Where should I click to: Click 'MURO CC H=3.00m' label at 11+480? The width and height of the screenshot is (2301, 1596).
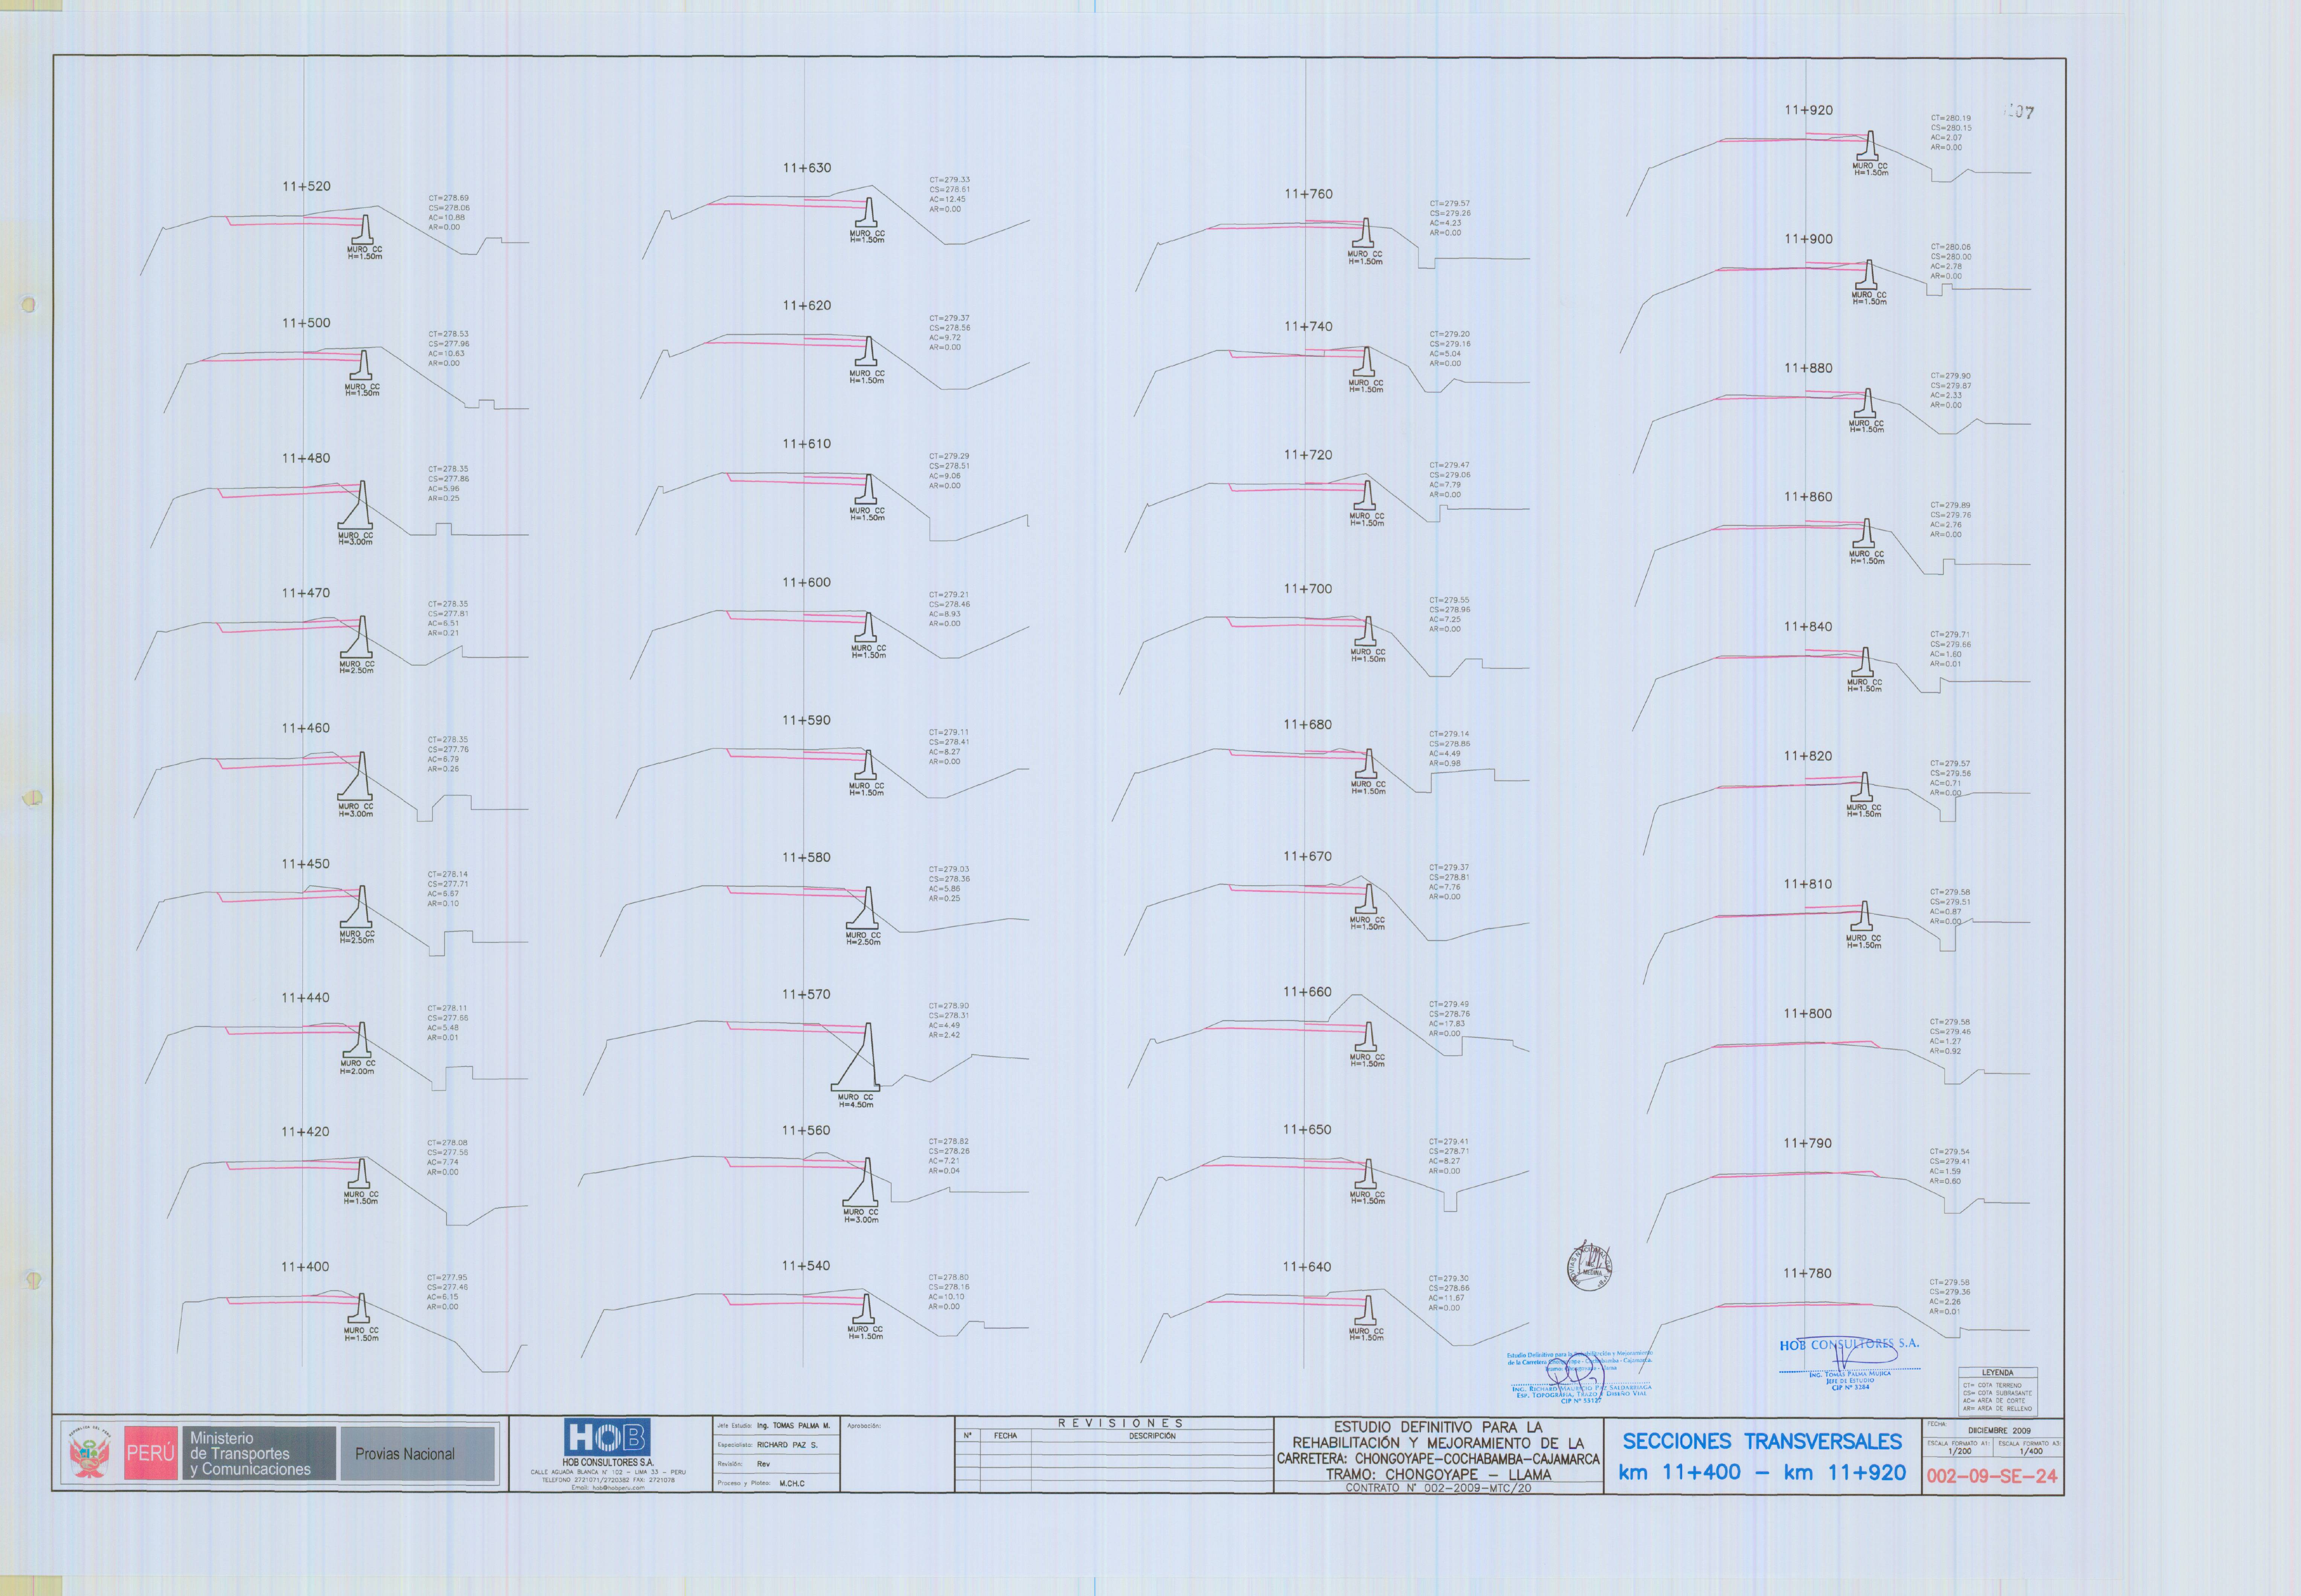[x=355, y=539]
